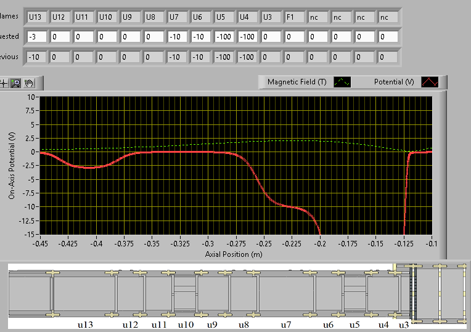This screenshot has width=471, height=332.
Task: Click the On-Axis Potential (V) axis label
Action: [x=12, y=166]
